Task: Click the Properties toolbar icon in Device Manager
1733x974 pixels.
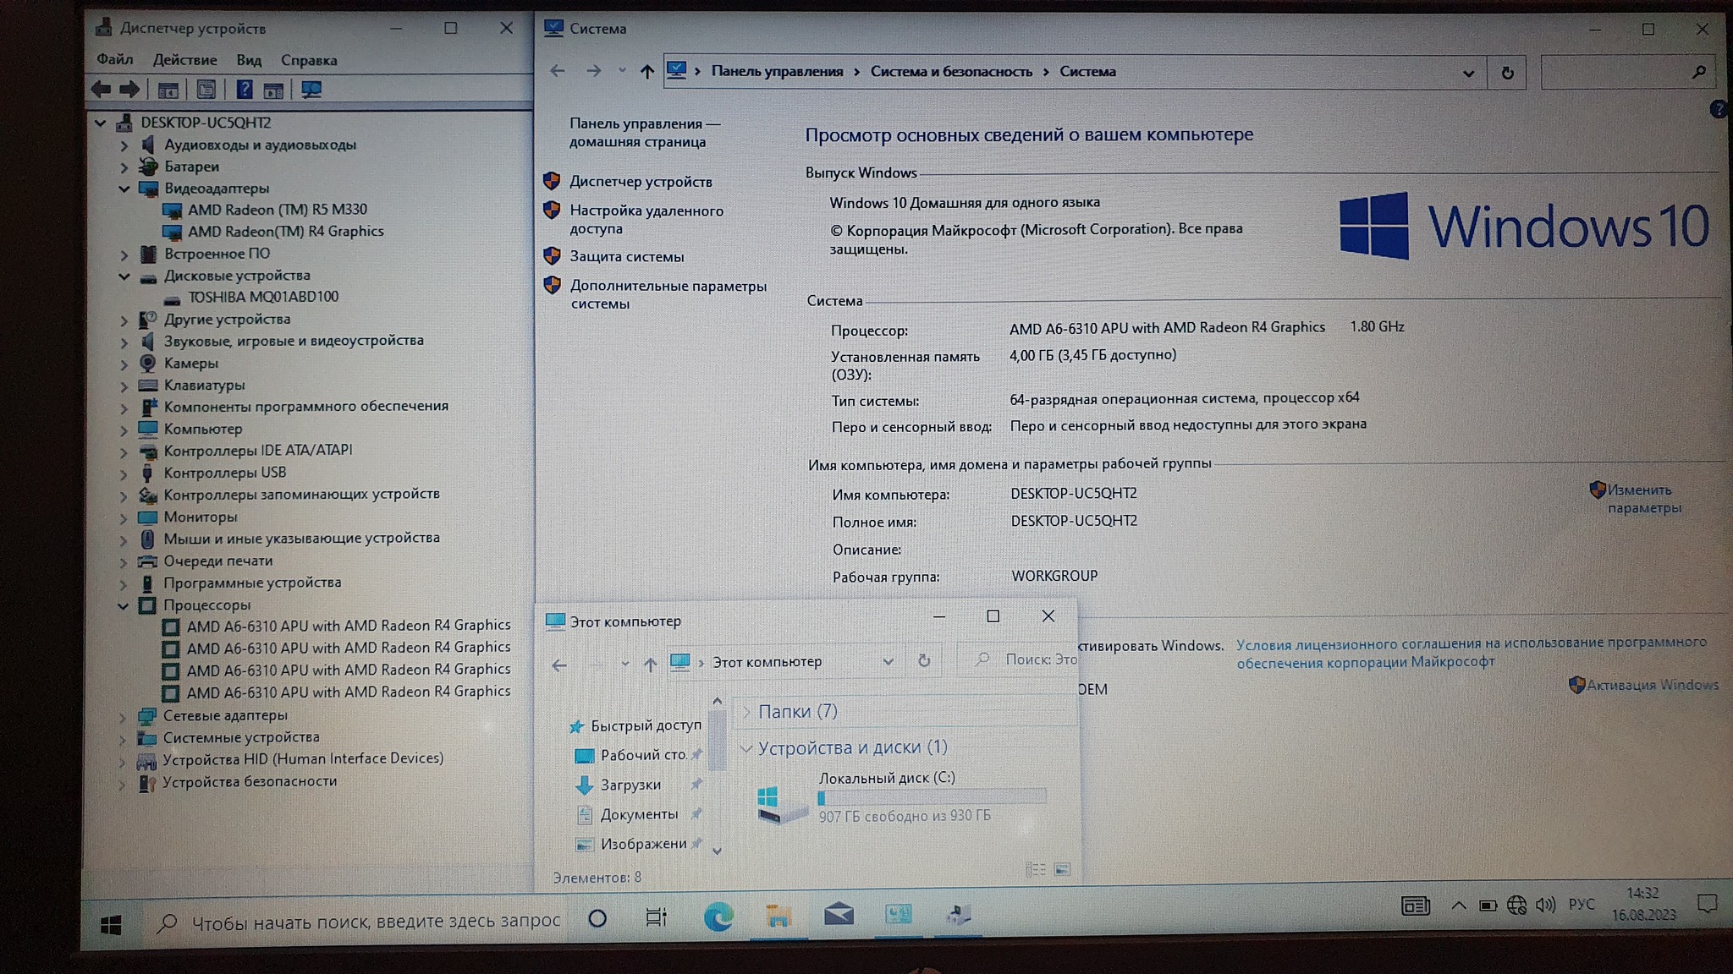Action: 206,90
